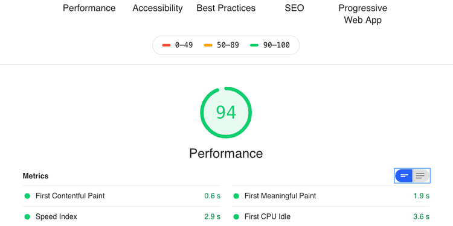The height and width of the screenshot is (226, 453).
Task: Expand the First Meaningful Paint metric
Action: (x=330, y=196)
